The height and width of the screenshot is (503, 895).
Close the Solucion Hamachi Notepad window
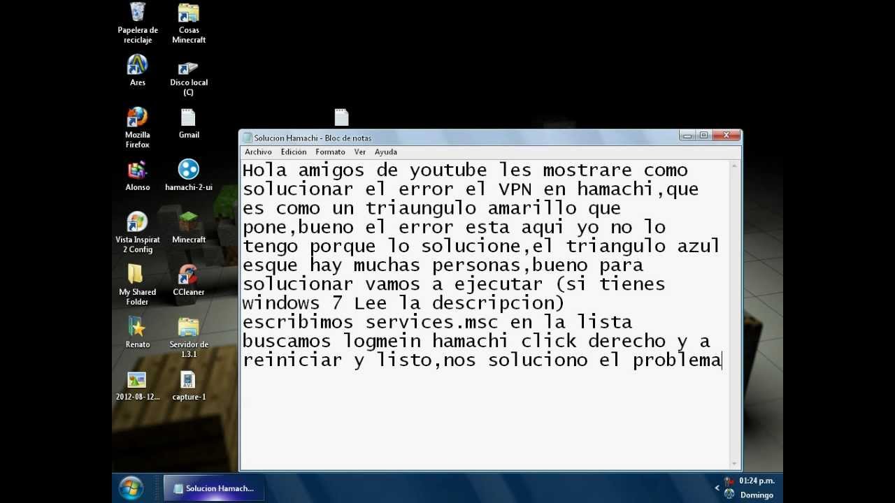pos(726,136)
